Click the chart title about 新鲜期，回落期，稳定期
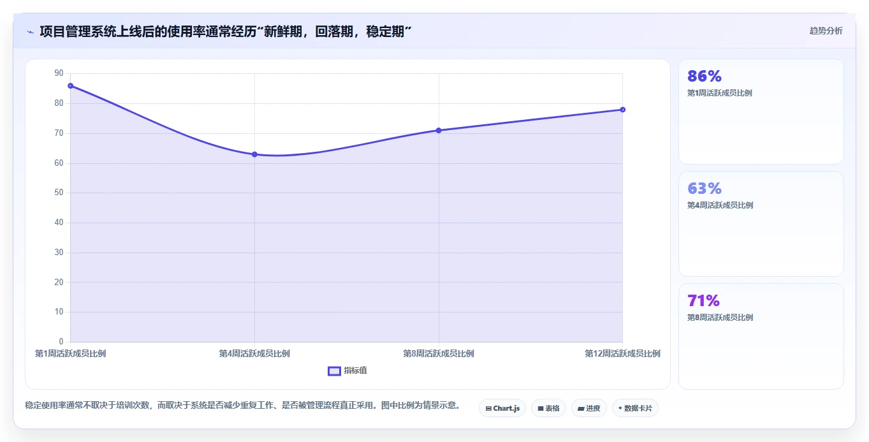 226,31
